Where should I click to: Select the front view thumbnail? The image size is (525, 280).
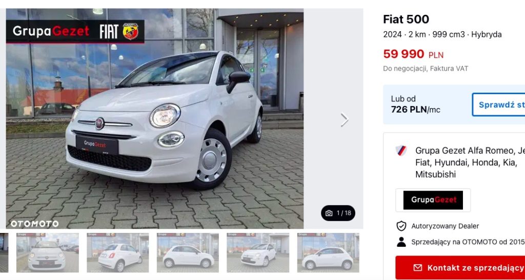48,252
